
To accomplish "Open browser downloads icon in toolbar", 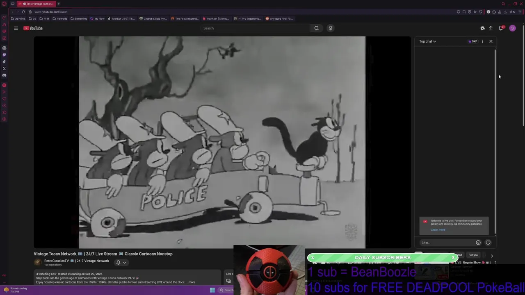I will (x=505, y=12).
